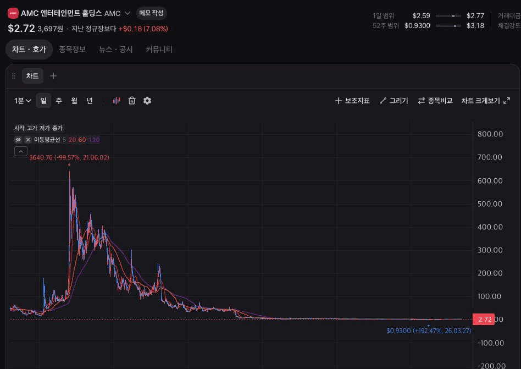The image size is (521, 369).
Task: Select the 년 yearly timeframe
Action: click(90, 101)
